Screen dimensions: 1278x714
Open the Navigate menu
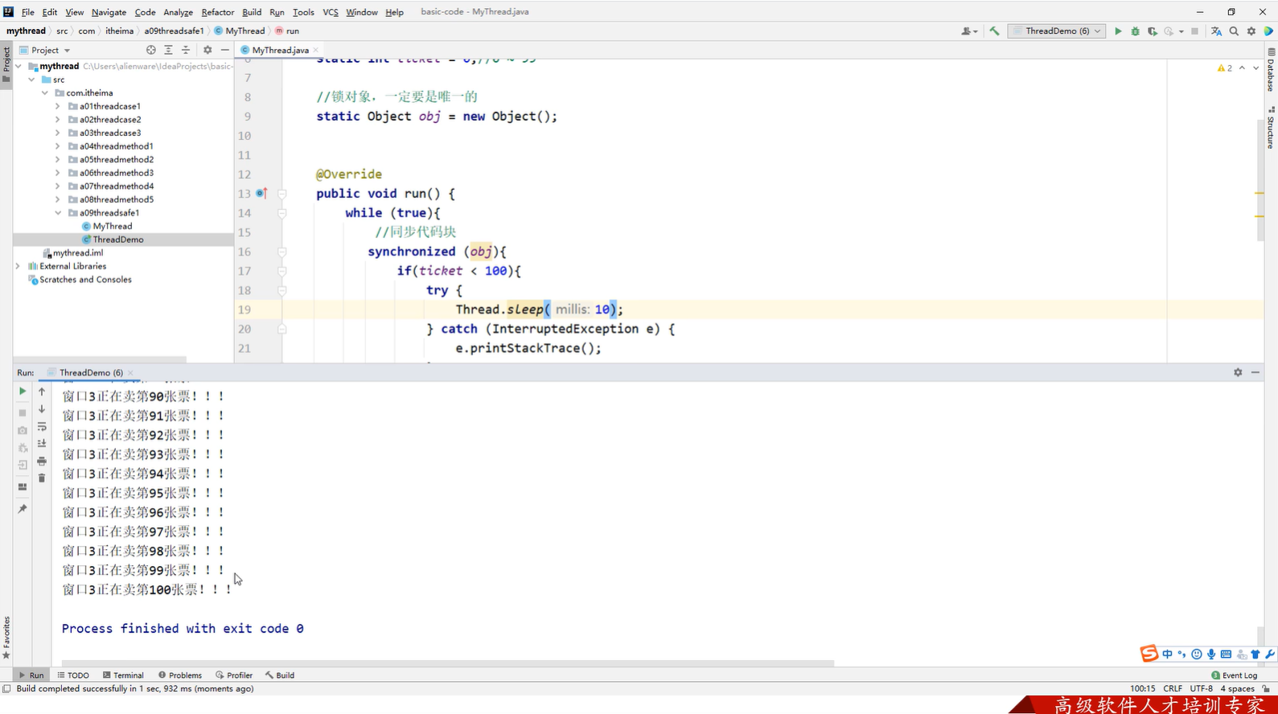(x=109, y=12)
